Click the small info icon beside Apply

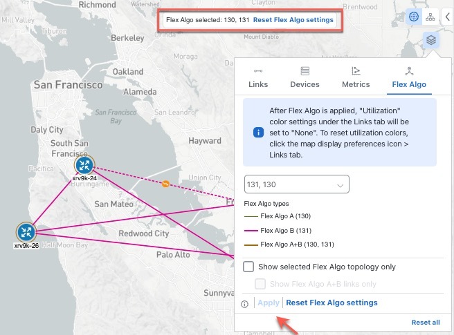(244, 303)
